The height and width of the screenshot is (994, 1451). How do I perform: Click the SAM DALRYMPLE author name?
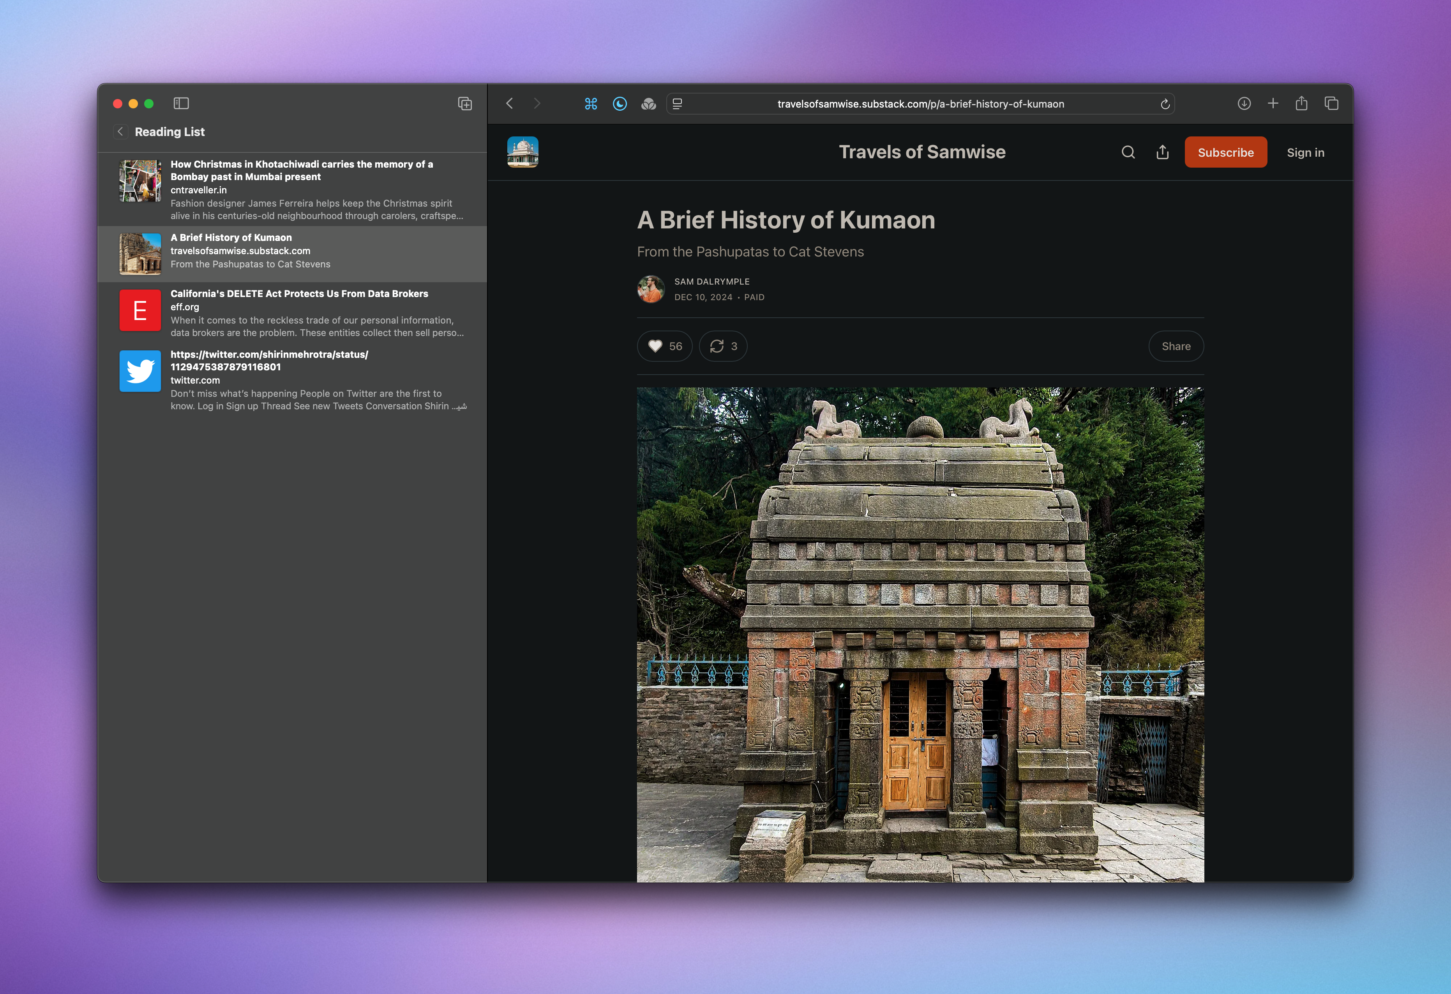tap(712, 282)
